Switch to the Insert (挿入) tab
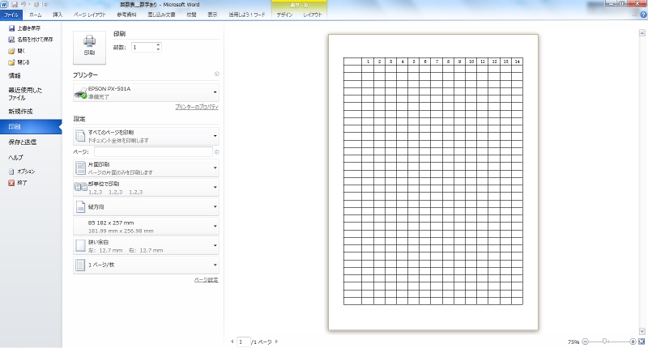 click(58, 15)
